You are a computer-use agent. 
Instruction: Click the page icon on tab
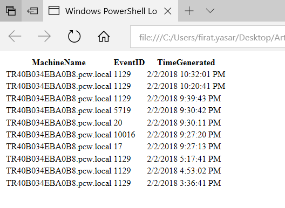pyautogui.click(x=54, y=11)
